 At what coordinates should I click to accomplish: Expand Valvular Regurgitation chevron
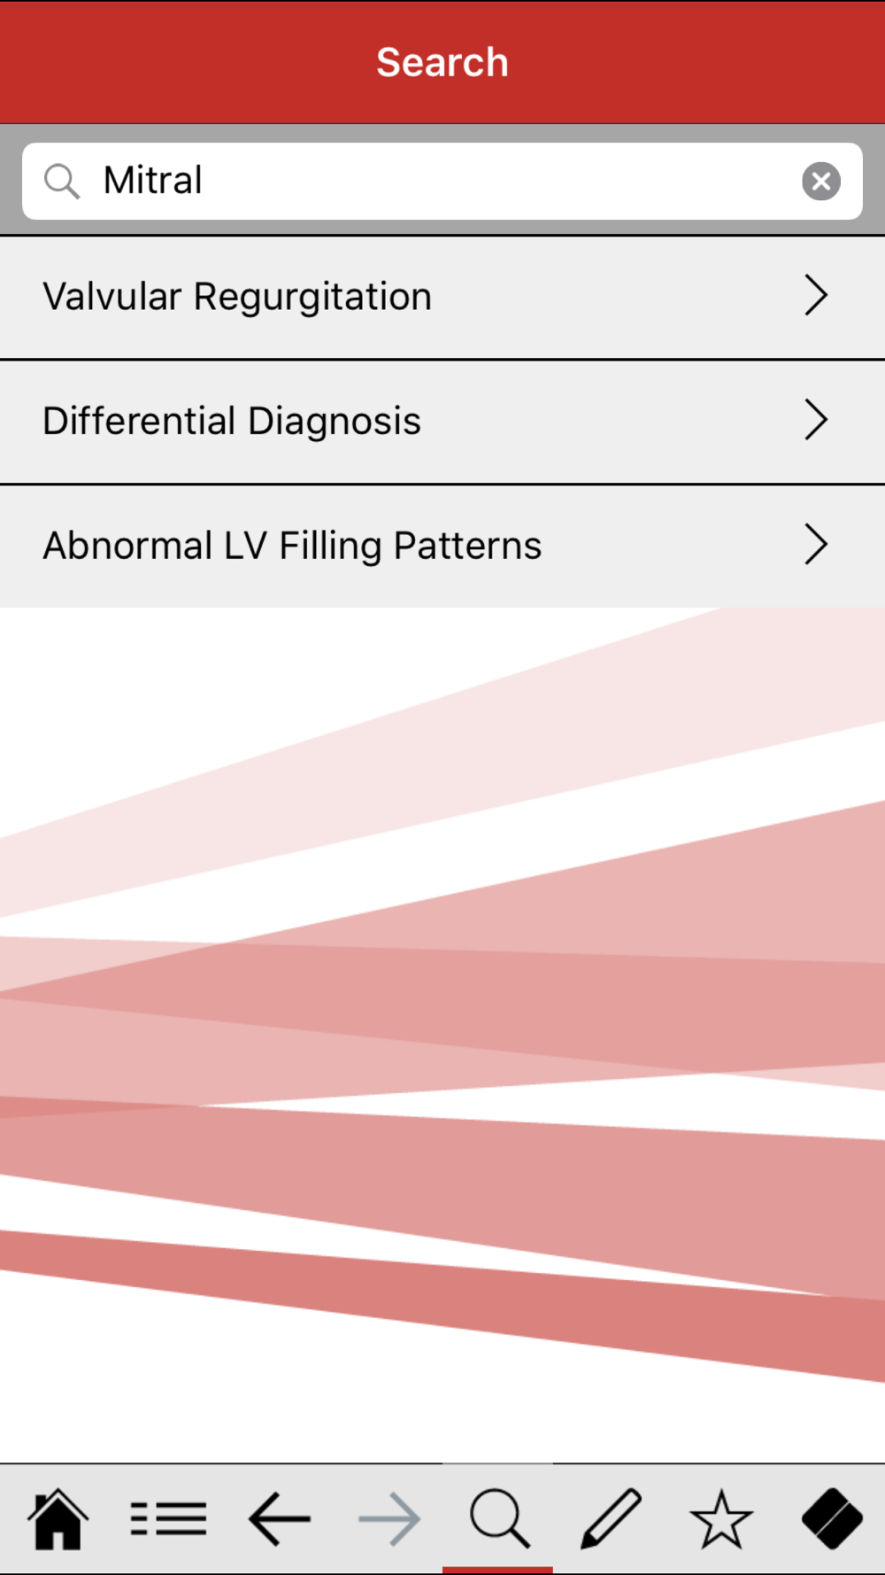[x=816, y=296]
